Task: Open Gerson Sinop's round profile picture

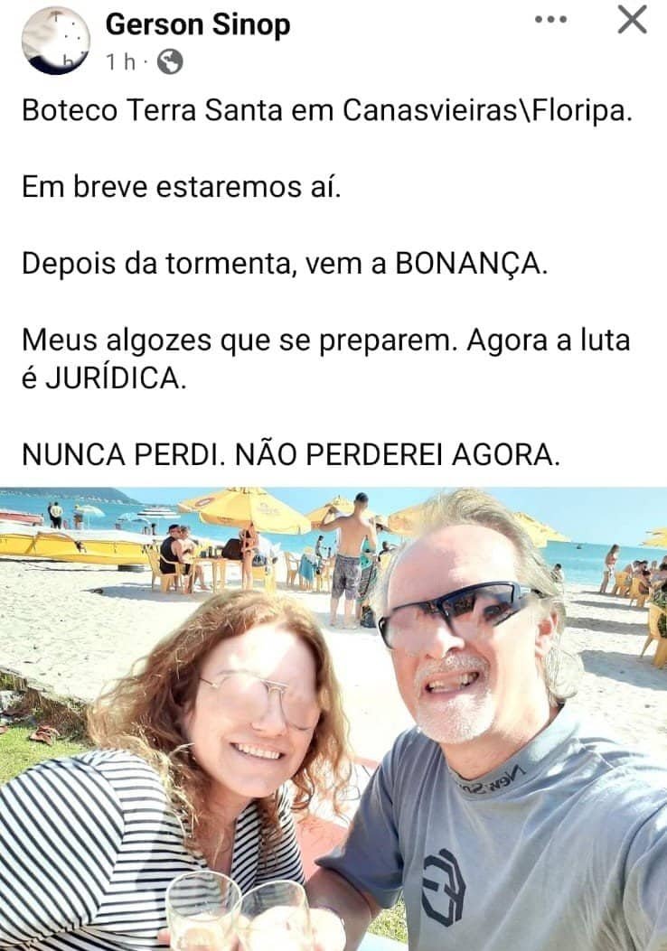Action: pos(56,42)
